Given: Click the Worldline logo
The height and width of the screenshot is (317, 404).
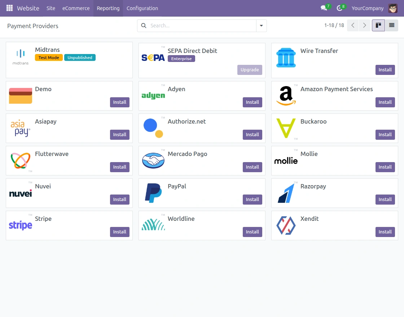Looking at the screenshot, I should [153, 225].
